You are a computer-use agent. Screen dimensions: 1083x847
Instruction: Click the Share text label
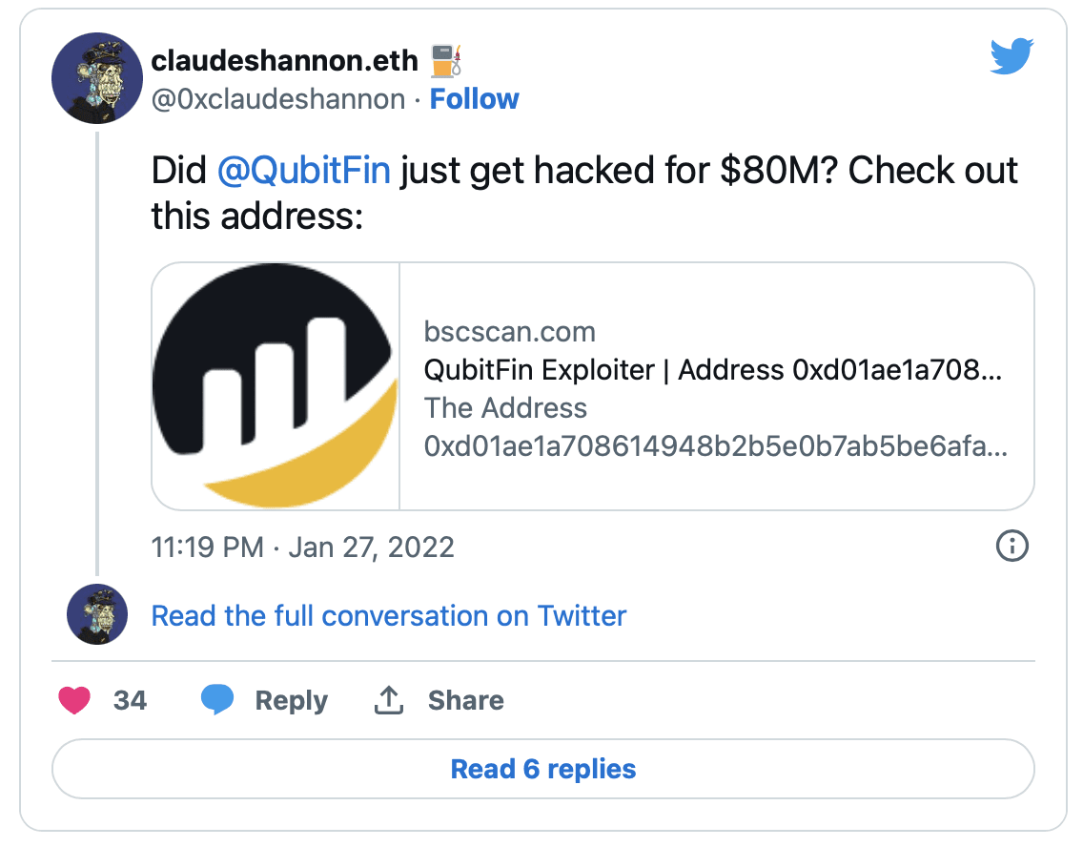[x=466, y=700]
